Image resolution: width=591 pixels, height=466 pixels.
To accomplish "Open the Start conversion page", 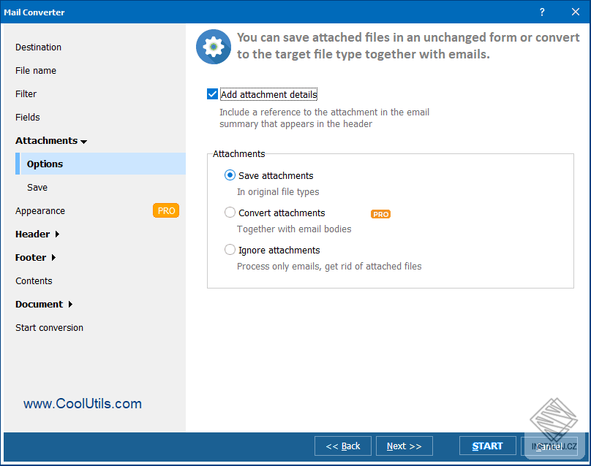I will (x=50, y=327).
